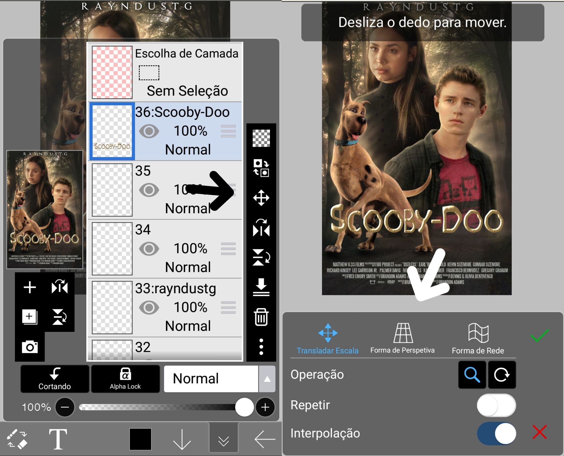Image resolution: width=564 pixels, height=456 pixels.
Task: Select layer 33:rayndustg thumbnail
Action: [112, 308]
